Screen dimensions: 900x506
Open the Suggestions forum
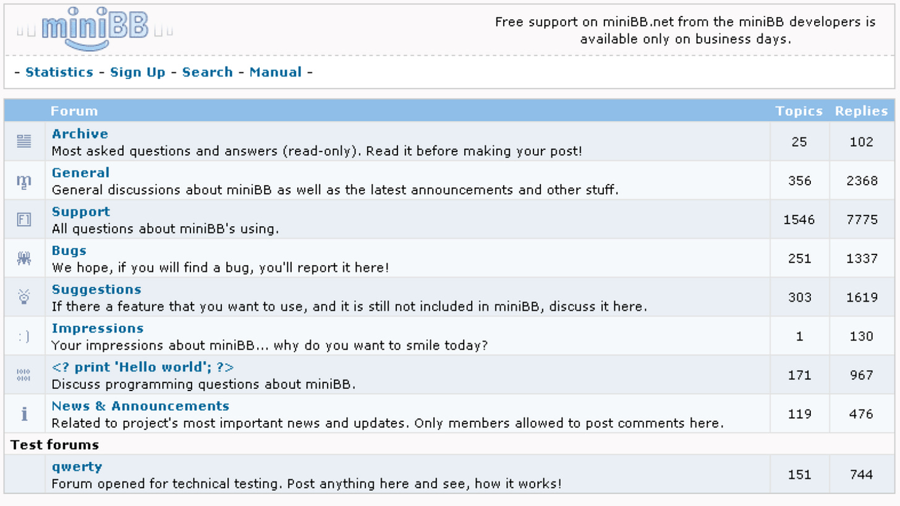click(x=96, y=289)
